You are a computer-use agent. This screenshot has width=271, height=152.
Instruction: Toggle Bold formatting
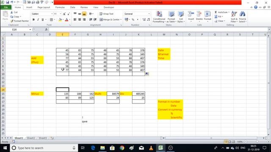(33, 20)
